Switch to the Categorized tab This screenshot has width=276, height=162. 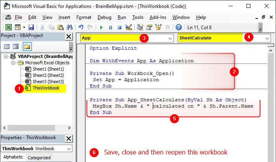39,157
